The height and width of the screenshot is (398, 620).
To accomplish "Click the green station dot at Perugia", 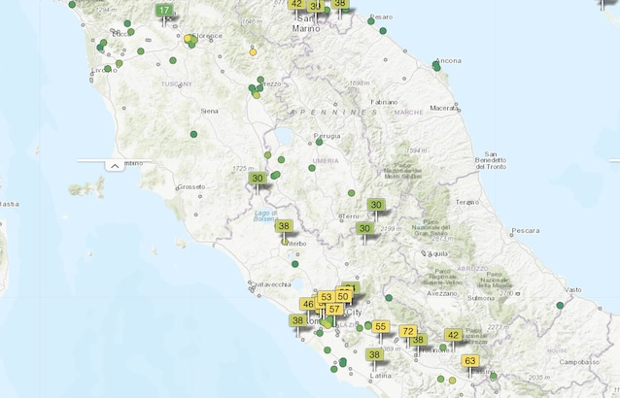I will point(319,142).
